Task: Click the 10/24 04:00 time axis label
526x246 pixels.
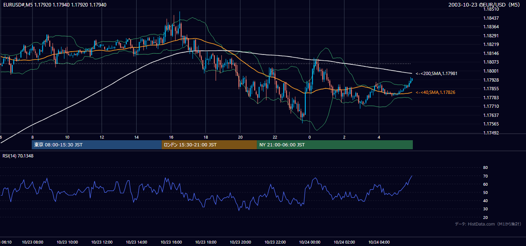Action: point(379,242)
